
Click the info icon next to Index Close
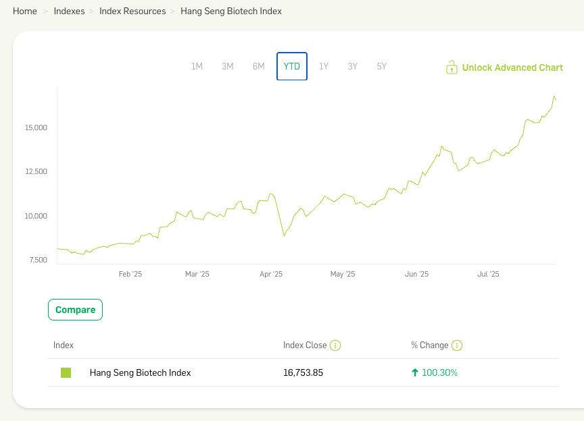coord(335,345)
